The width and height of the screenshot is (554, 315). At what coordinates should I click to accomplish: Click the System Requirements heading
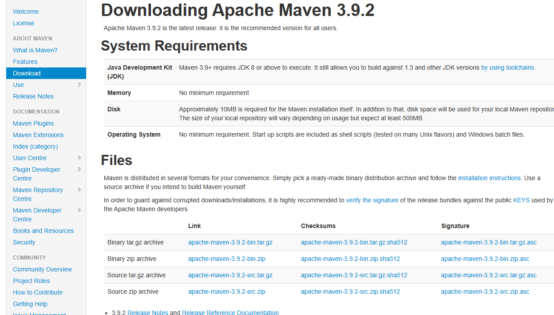pyautogui.click(x=174, y=46)
